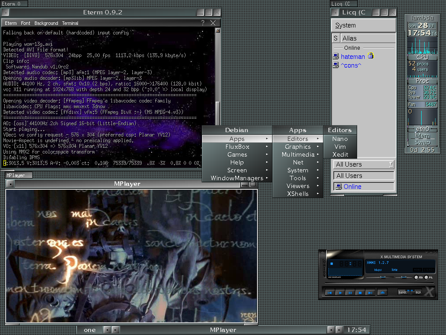Select the Apps entry in the Debian menu
The height and width of the screenshot is (335, 446).
[237, 139]
